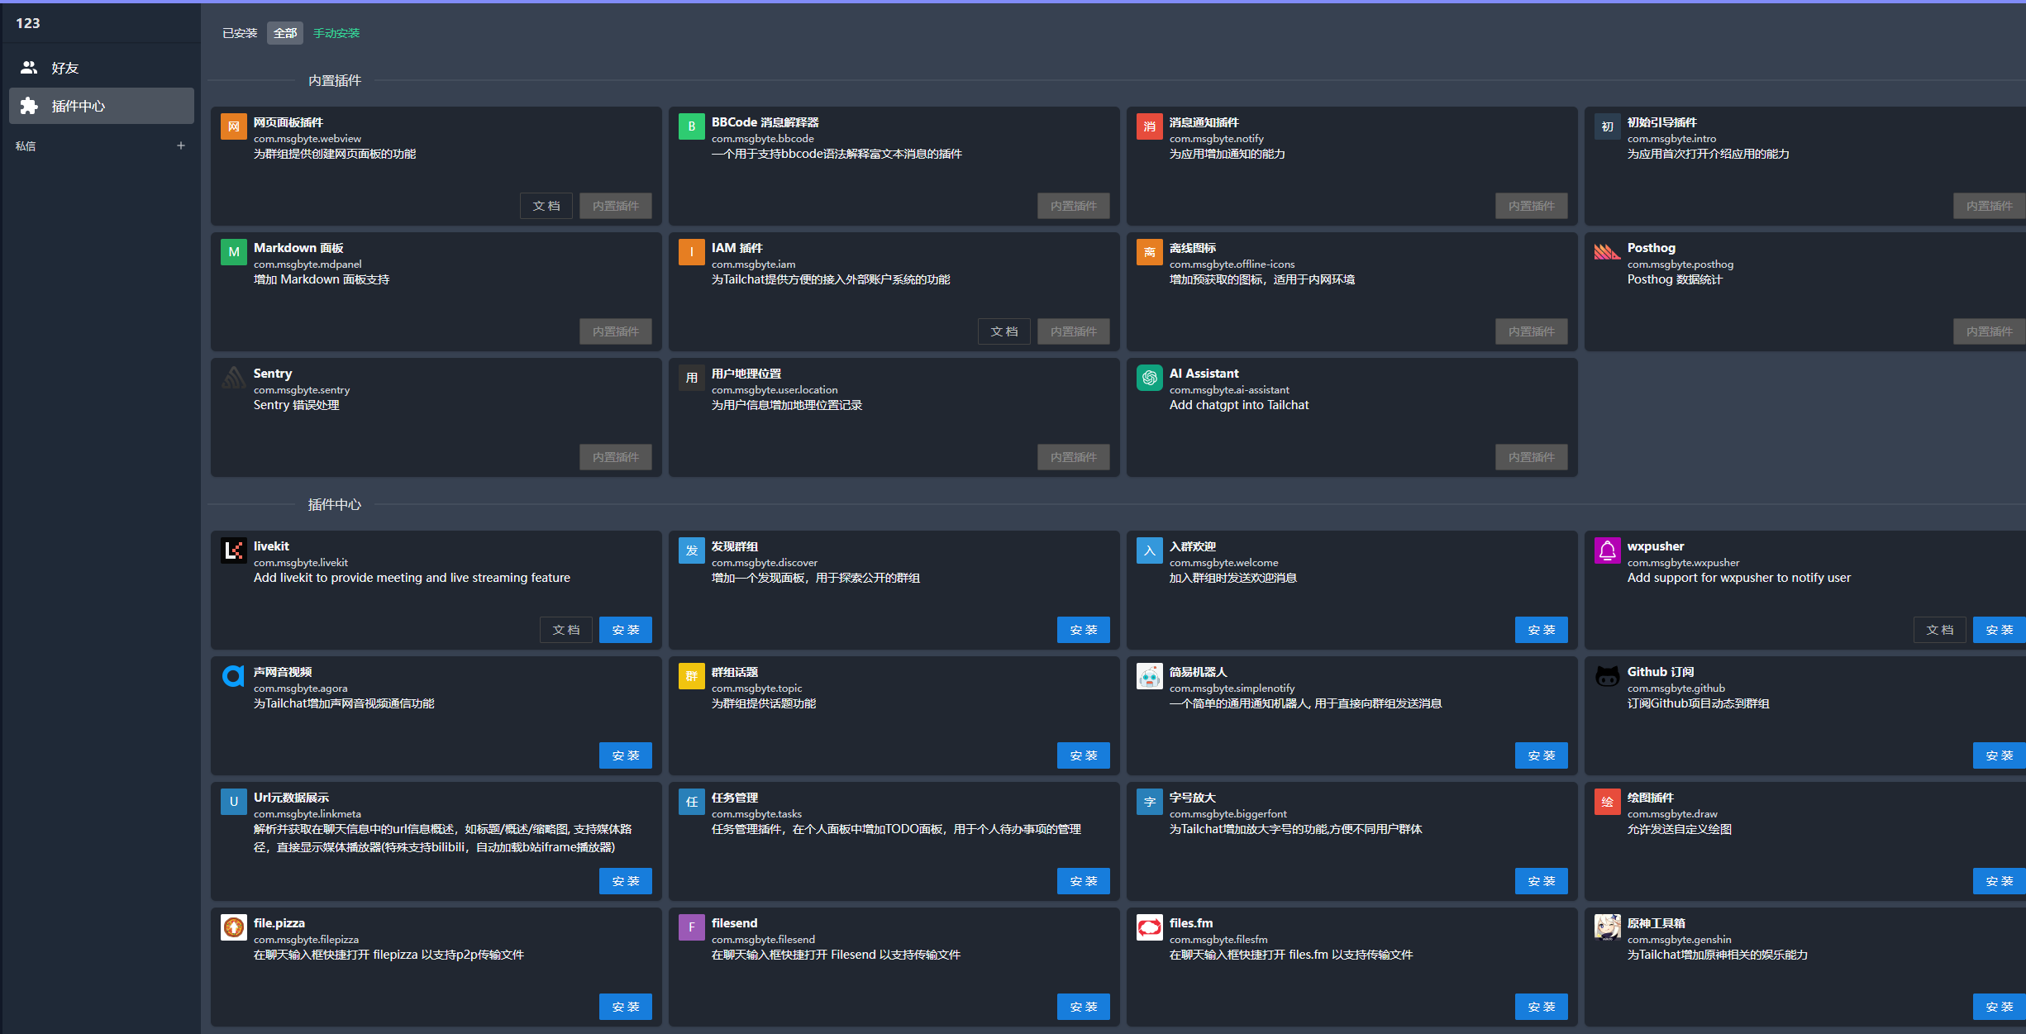Open 文档 for the IAM 插件
The width and height of the screenshot is (2026, 1034).
(x=1003, y=331)
